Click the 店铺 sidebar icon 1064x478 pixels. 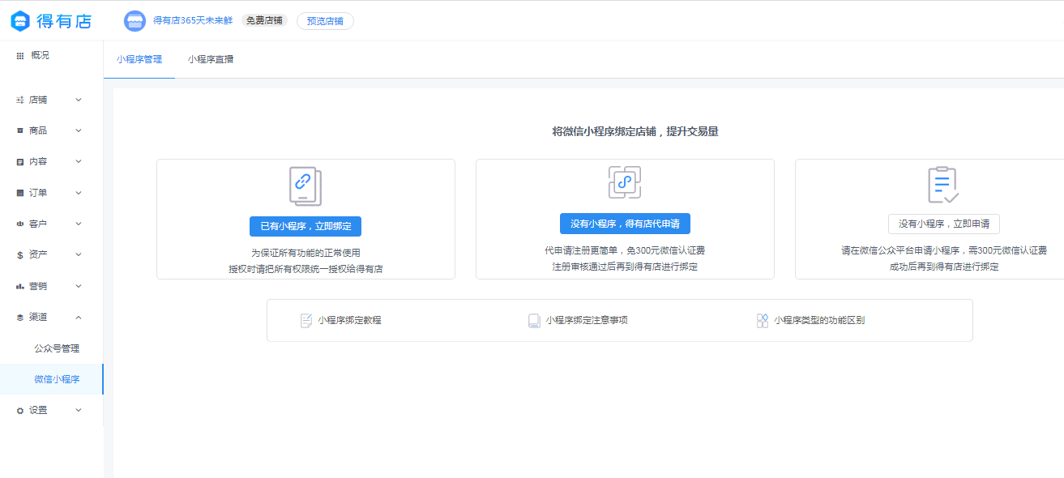(x=20, y=100)
